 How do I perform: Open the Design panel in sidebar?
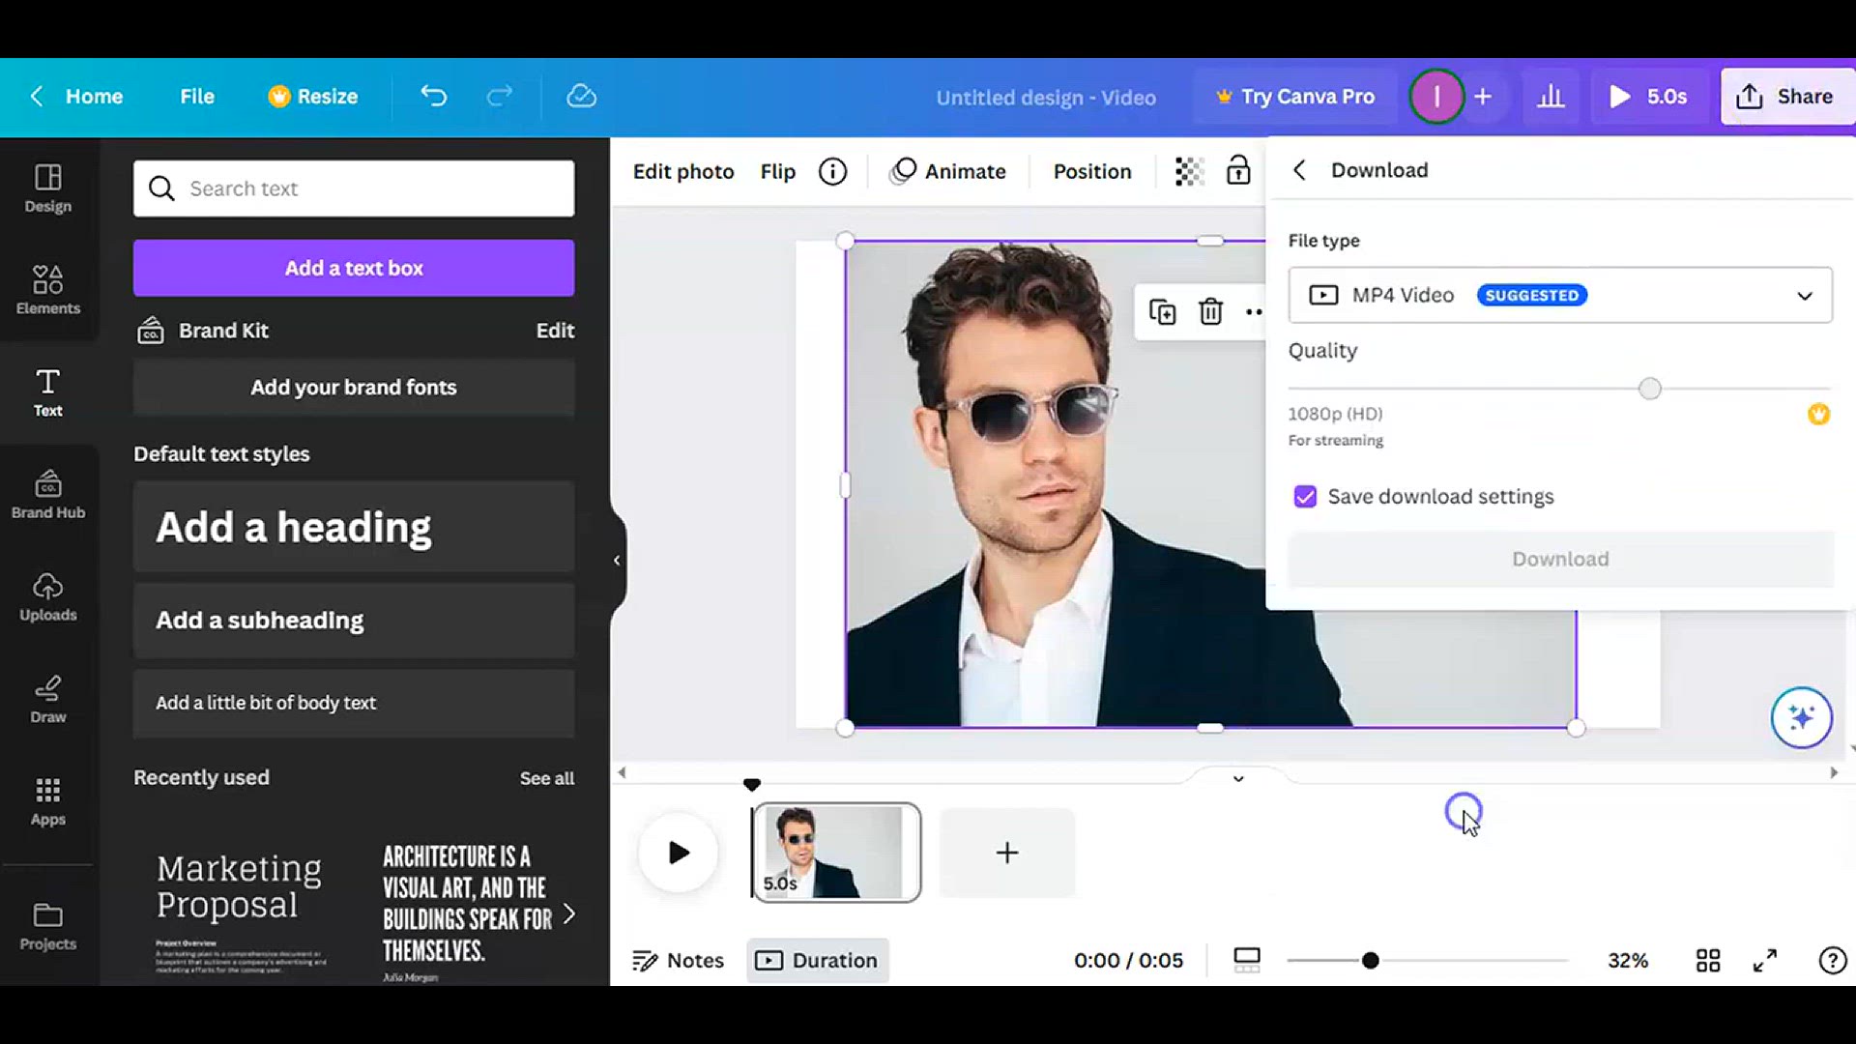tap(47, 188)
